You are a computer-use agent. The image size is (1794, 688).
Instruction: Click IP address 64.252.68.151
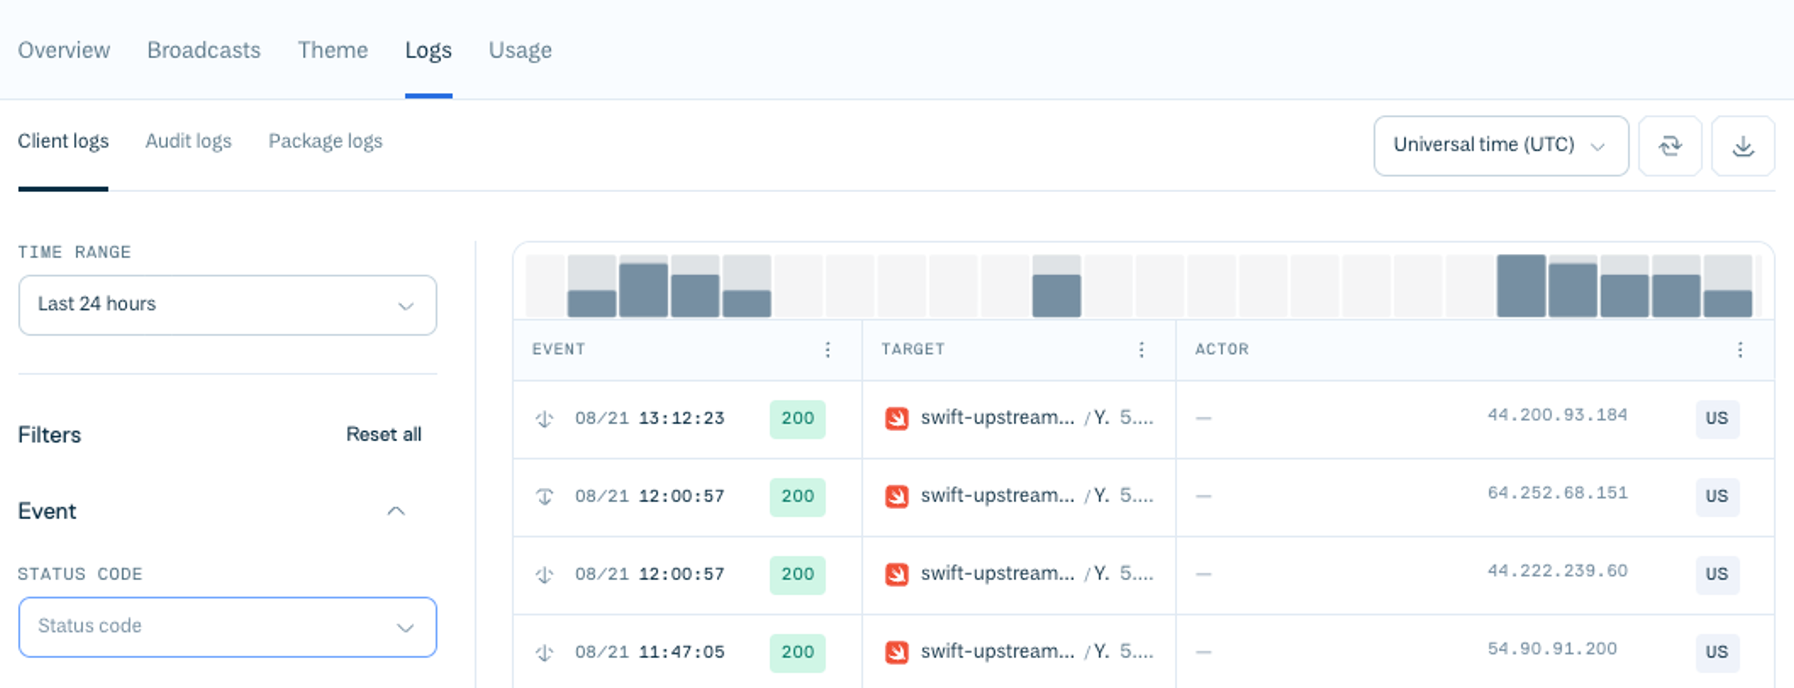coord(1557,493)
